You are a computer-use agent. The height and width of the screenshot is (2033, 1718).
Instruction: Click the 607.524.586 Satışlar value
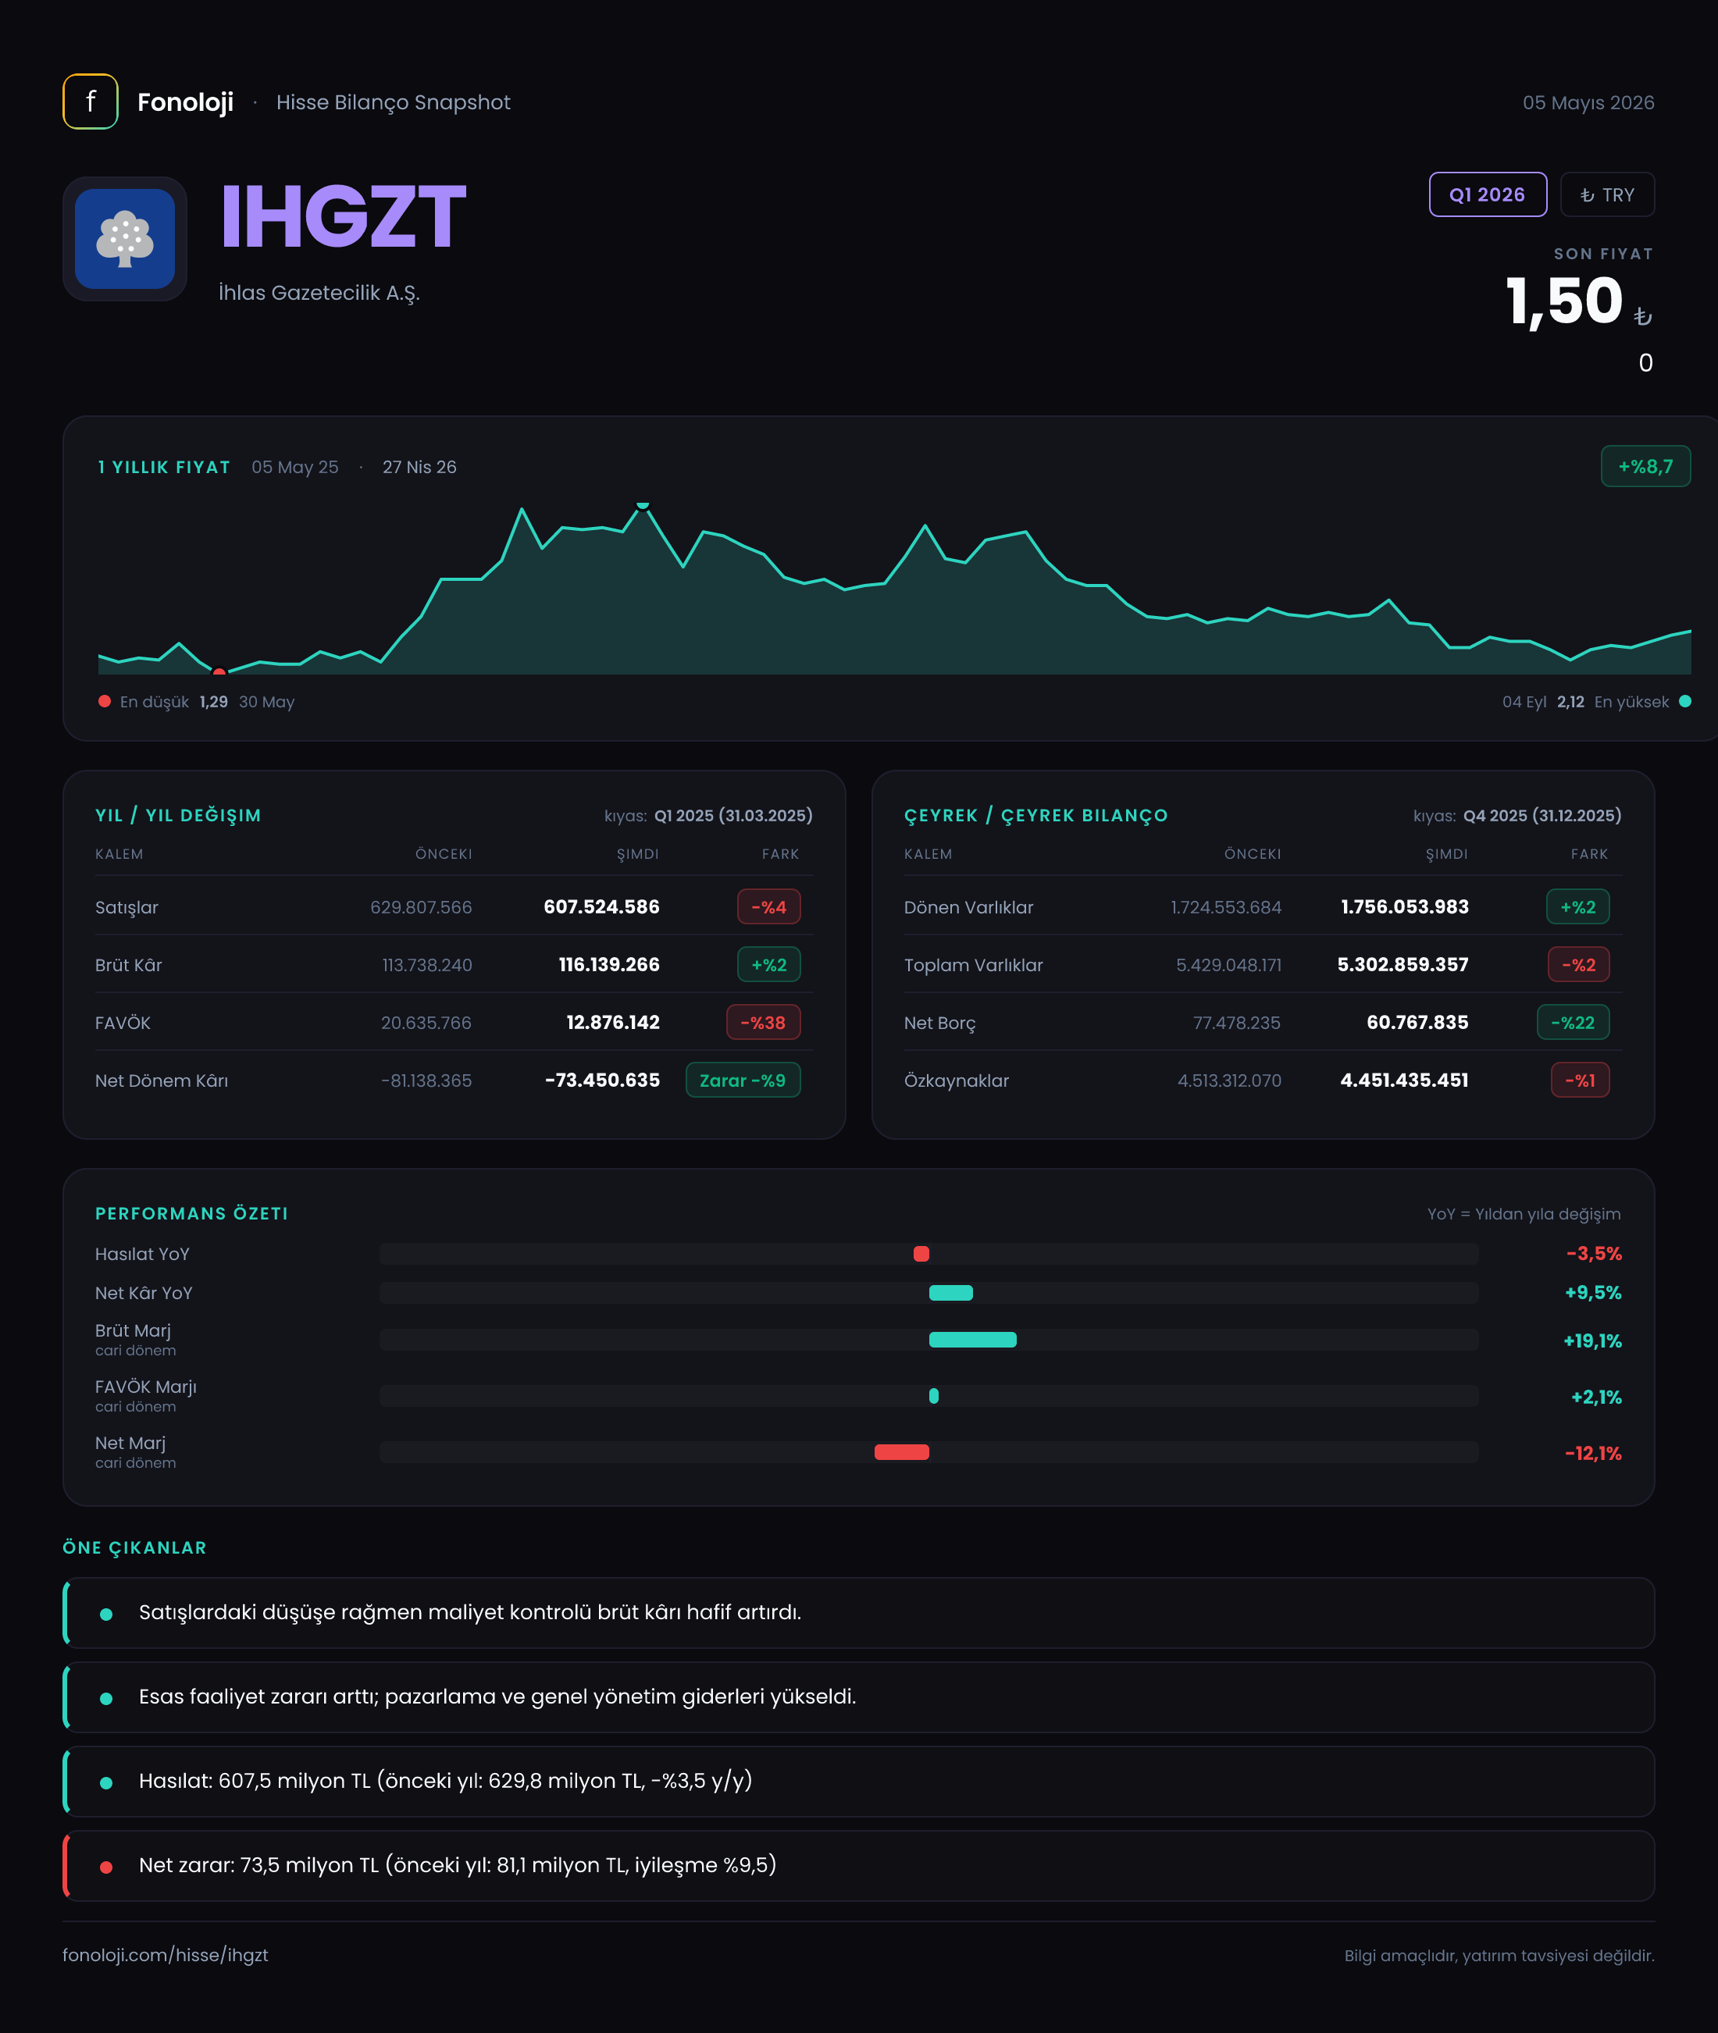point(601,906)
